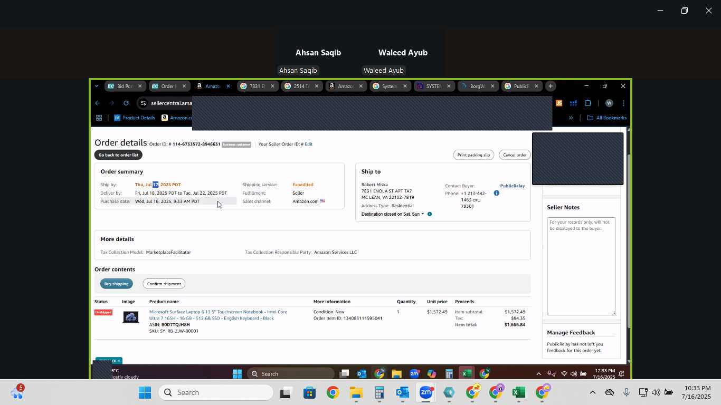Show hidden bookmarks with double-chevron
721x405 pixels.
point(571,118)
